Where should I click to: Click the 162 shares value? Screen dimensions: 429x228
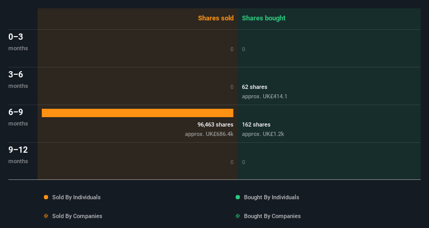tap(256, 124)
